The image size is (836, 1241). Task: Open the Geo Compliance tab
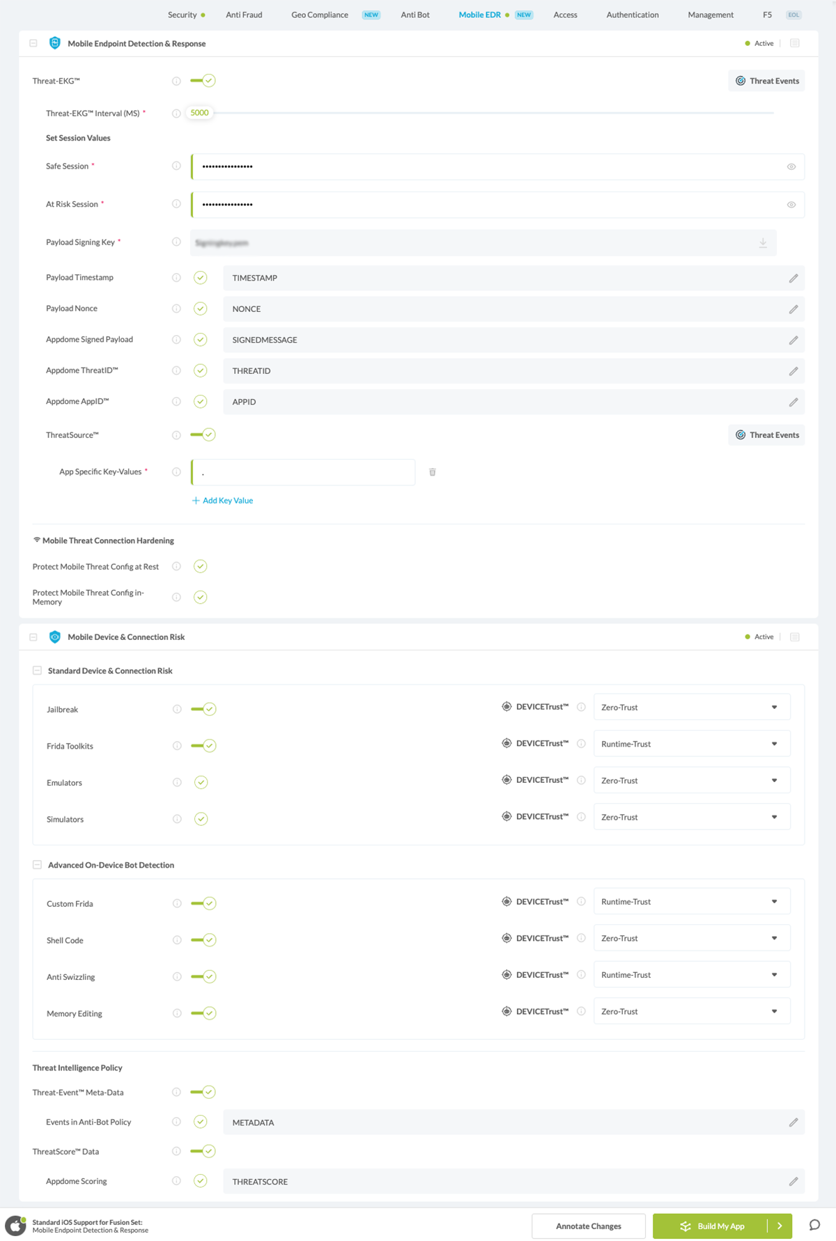coord(319,15)
